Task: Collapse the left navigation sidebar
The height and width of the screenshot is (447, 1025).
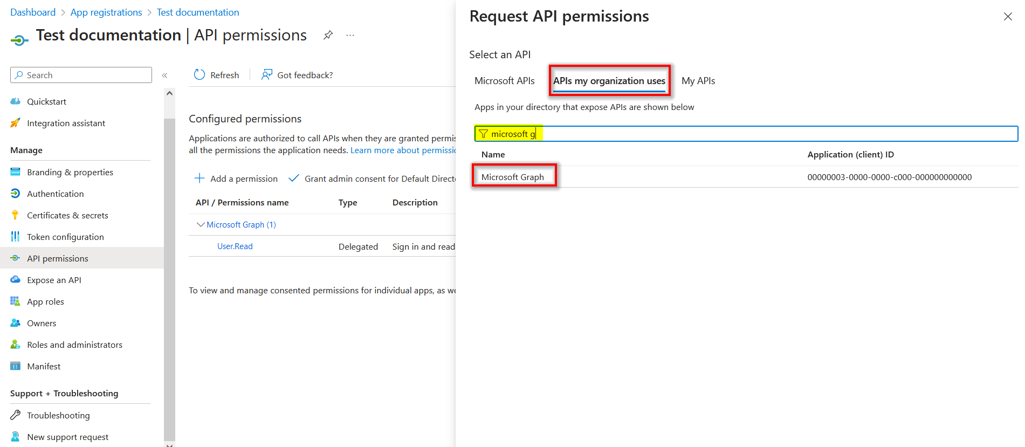Action: coord(165,75)
